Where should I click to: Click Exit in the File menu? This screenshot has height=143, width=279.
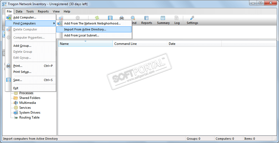(x=30, y=88)
